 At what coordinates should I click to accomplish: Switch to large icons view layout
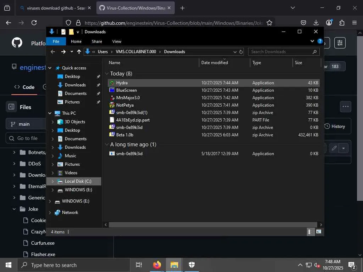pyautogui.click(x=319, y=232)
